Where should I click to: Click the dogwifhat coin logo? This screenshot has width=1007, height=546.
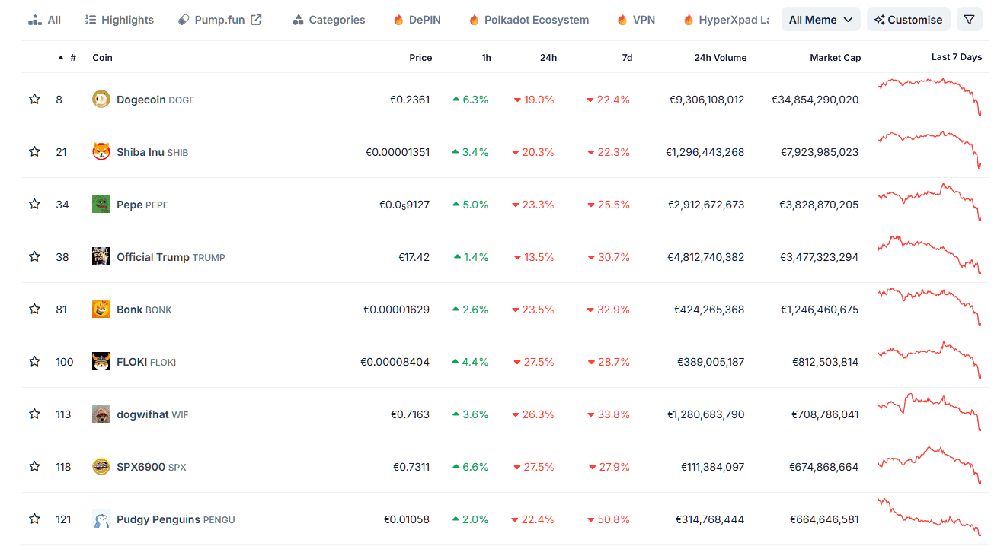point(101,414)
